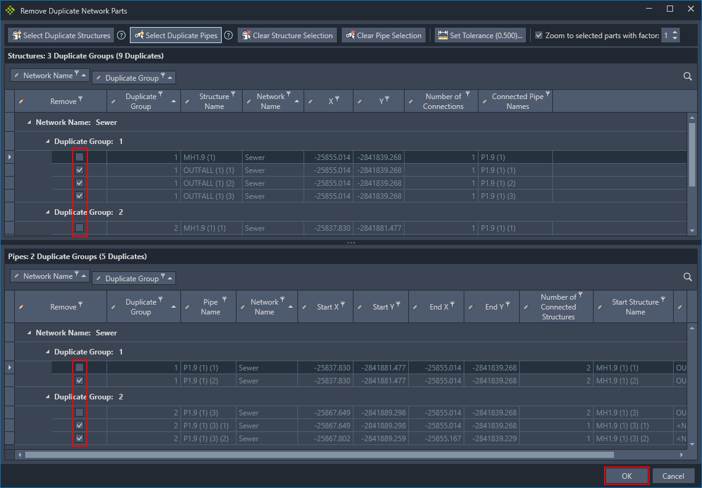Open help icon beside Select Duplicate Pipes

coord(228,35)
